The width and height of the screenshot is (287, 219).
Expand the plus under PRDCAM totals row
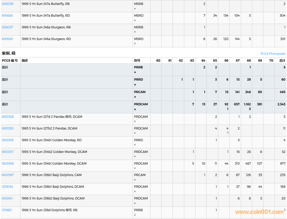coord(135,109)
